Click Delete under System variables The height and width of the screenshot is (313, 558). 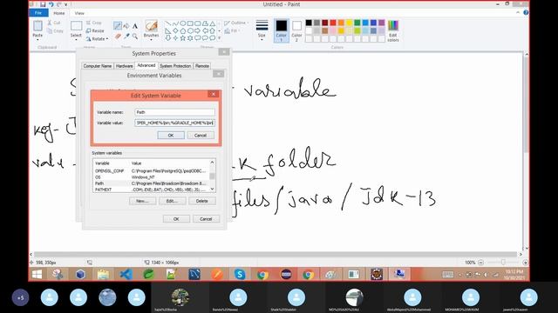(201, 201)
